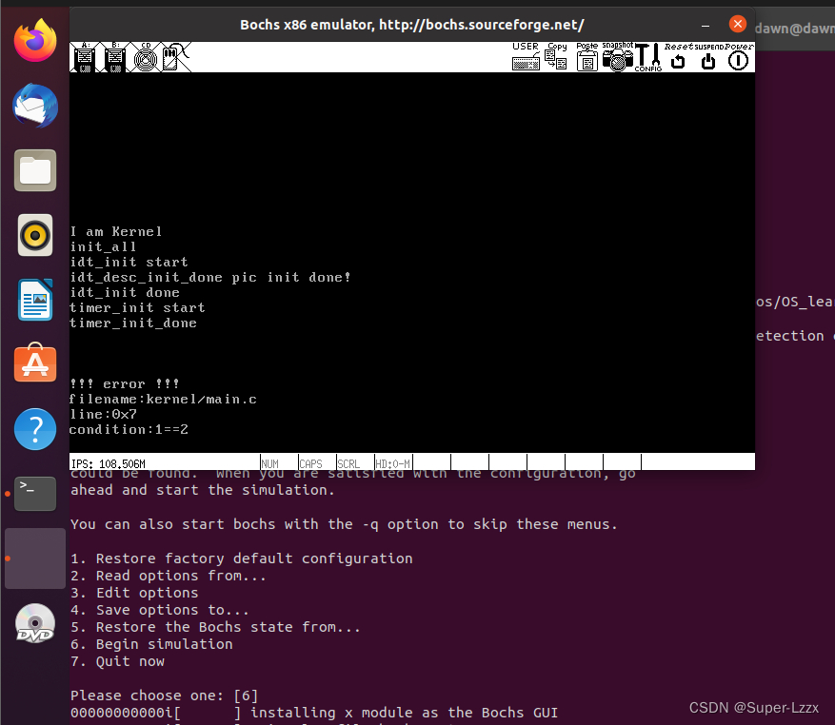Viewport: 835px width, 725px height.
Task: Click the Bochs window title bar
Action: coord(411,25)
